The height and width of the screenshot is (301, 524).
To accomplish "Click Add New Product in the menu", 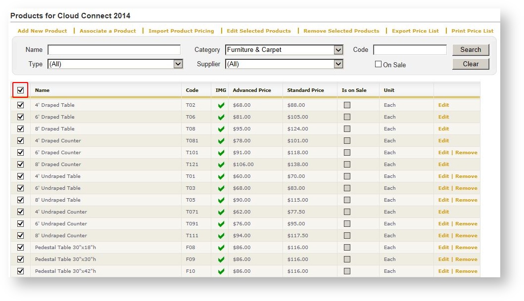I will [x=42, y=31].
